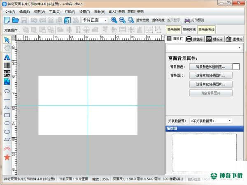Select the red arc tool
This screenshot has height=185, width=247.
(x=7, y=149)
